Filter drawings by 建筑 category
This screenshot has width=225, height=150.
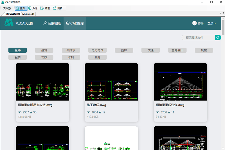coord(44,50)
